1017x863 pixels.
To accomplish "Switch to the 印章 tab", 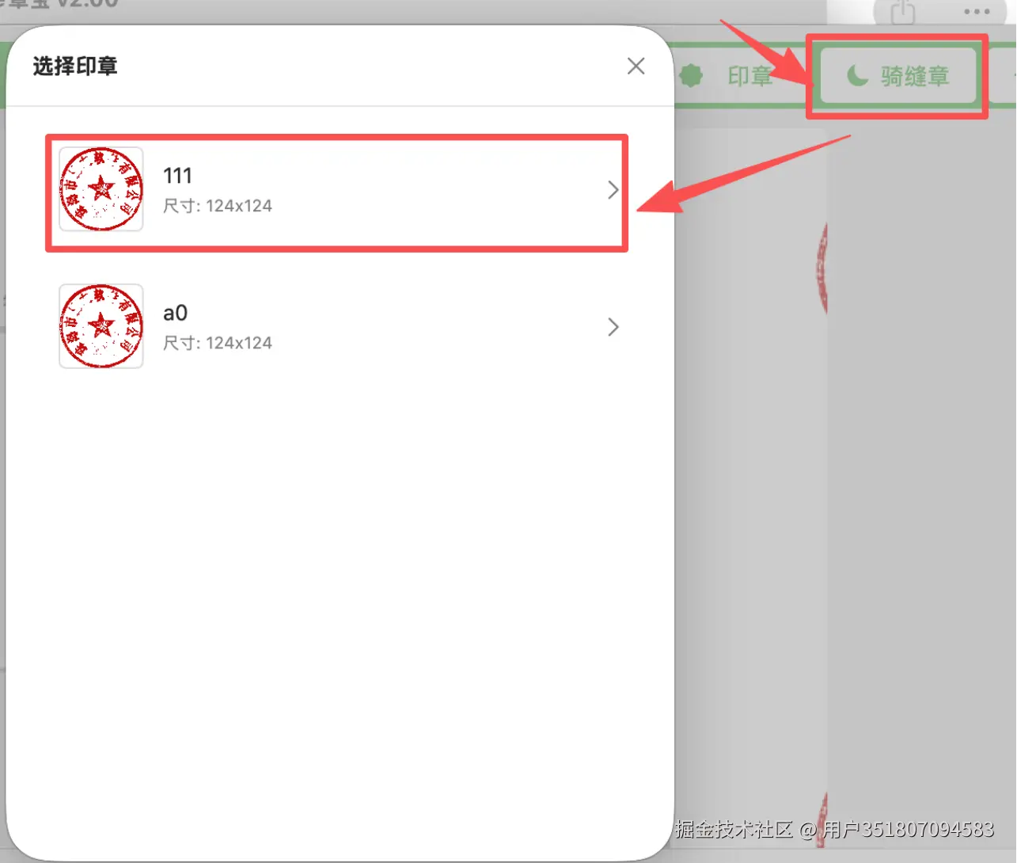I will [x=749, y=76].
